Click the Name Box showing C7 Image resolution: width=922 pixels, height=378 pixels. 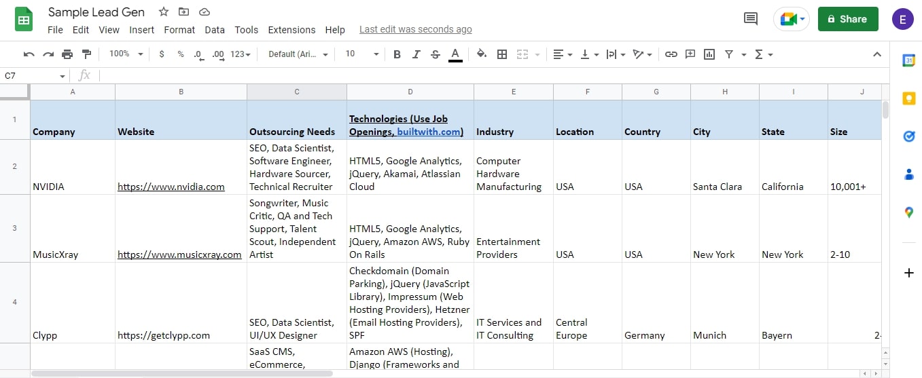tap(34, 76)
